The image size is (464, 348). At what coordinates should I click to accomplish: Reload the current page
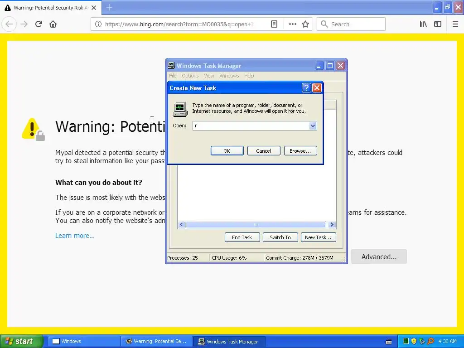pos(39,24)
